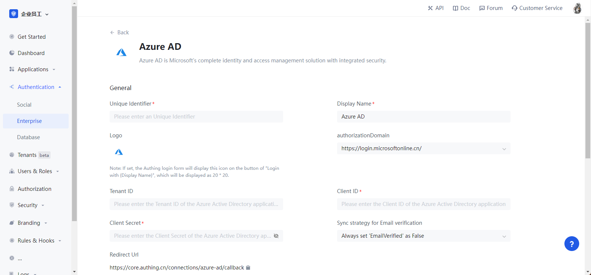Click the blue help question mark button
Screen dimensions: 591x275
pos(571,244)
